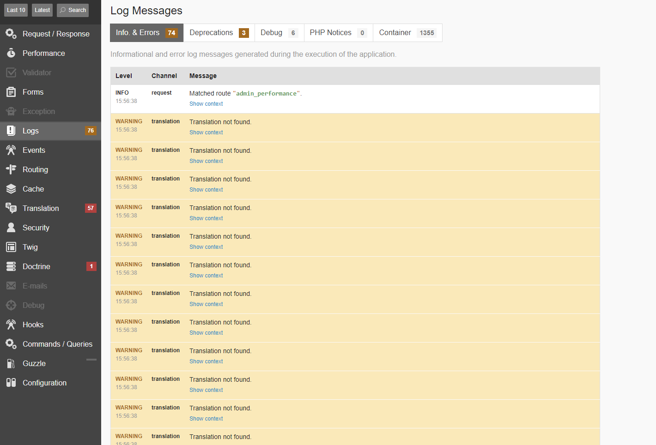656x445 pixels.
Task: Click the Translation language icon
Action: tap(11, 208)
